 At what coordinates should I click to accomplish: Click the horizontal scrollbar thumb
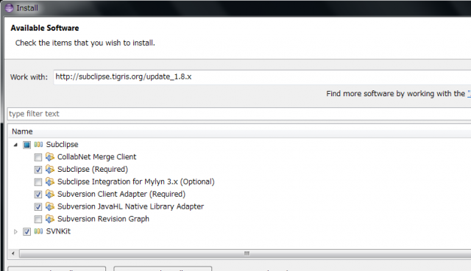tap(245, 253)
